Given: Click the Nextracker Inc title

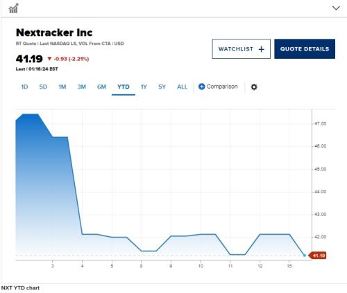Looking at the screenshot, I should pos(54,33).
